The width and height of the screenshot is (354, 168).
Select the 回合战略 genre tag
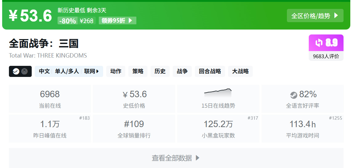[210, 71]
